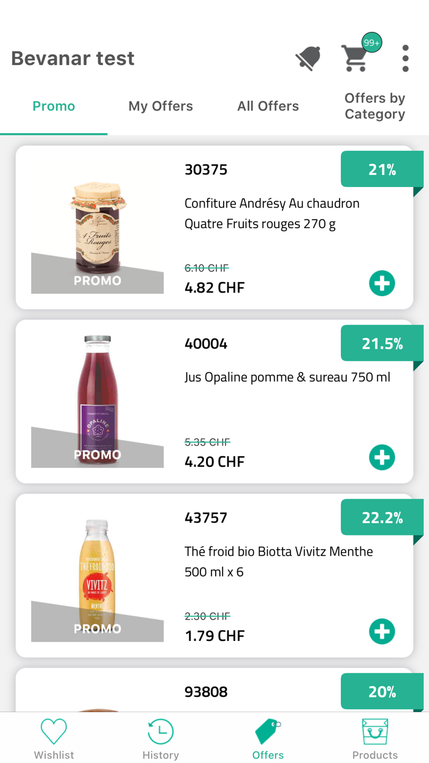This screenshot has height=763, width=429.
Task: Add Confiture Andrésy to the cart
Action: coord(382,283)
